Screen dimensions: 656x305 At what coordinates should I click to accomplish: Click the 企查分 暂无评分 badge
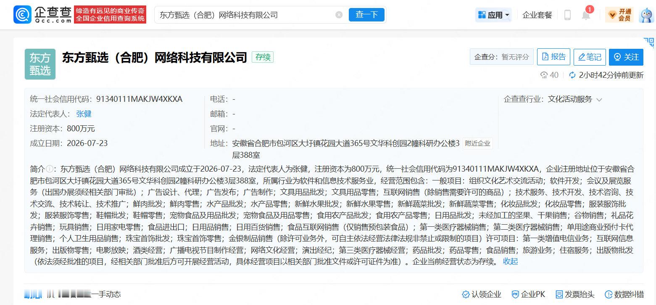pos(501,57)
